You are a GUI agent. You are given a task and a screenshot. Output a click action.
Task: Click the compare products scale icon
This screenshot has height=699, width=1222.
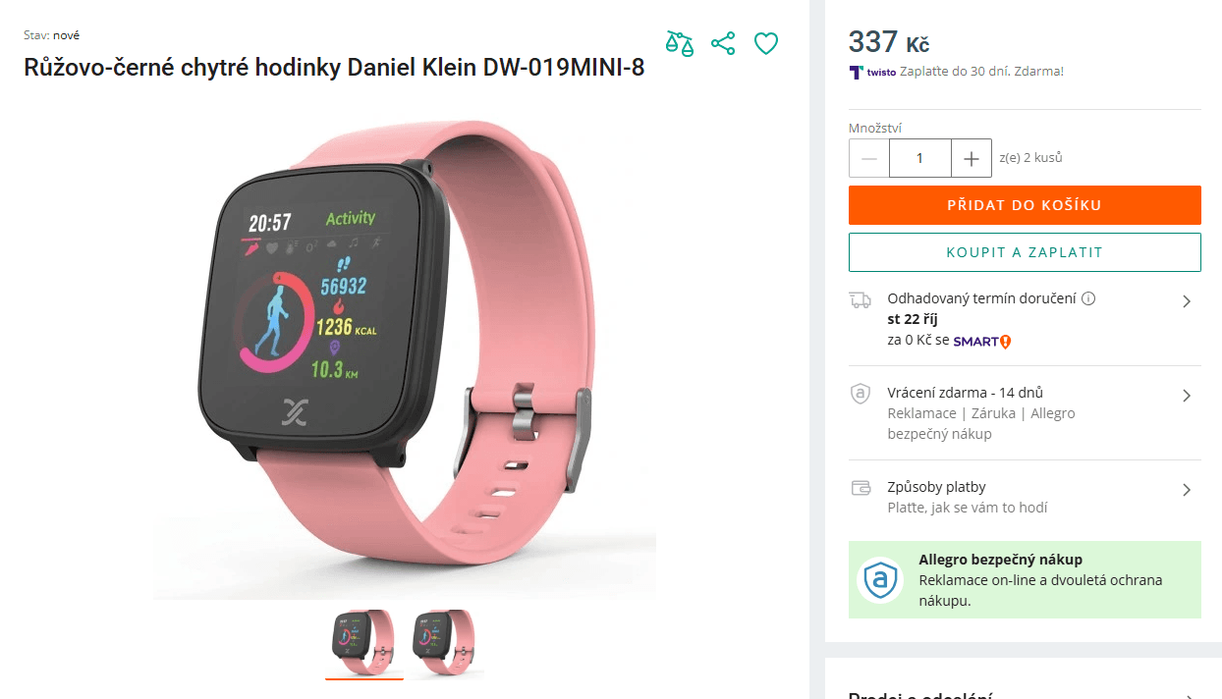[x=680, y=43]
